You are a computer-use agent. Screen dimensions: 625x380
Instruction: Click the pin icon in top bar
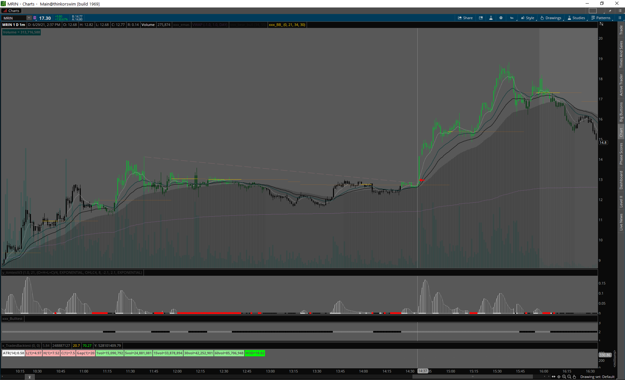tap(610, 11)
